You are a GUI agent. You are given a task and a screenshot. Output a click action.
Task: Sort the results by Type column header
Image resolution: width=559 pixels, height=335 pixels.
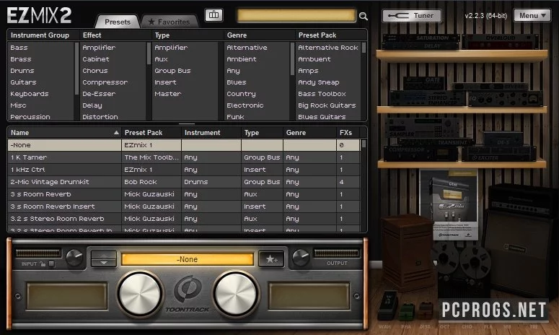pos(262,133)
